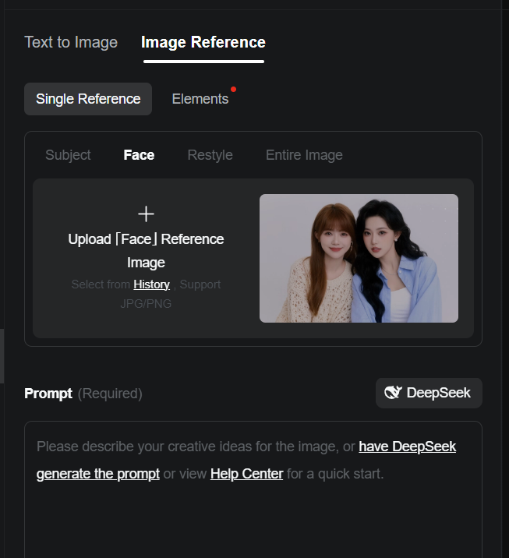This screenshot has height=558, width=509.
Task: Choose the Single Reference mode
Action: click(88, 99)
